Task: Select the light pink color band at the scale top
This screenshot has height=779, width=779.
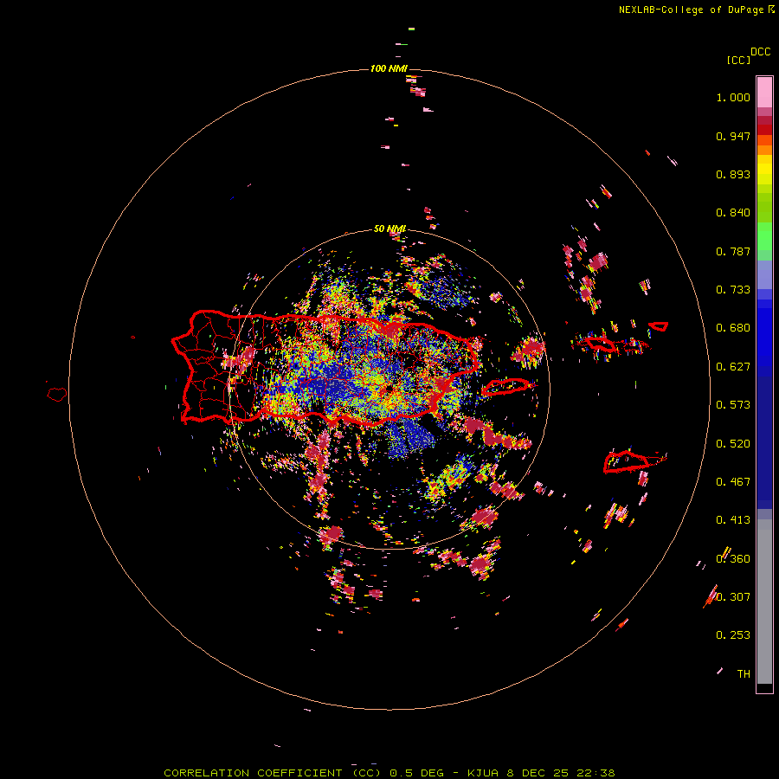Action: [764, 92]
